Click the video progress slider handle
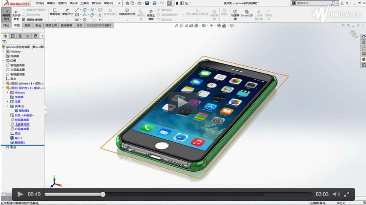366x205 pixels. tap(103, 194)
